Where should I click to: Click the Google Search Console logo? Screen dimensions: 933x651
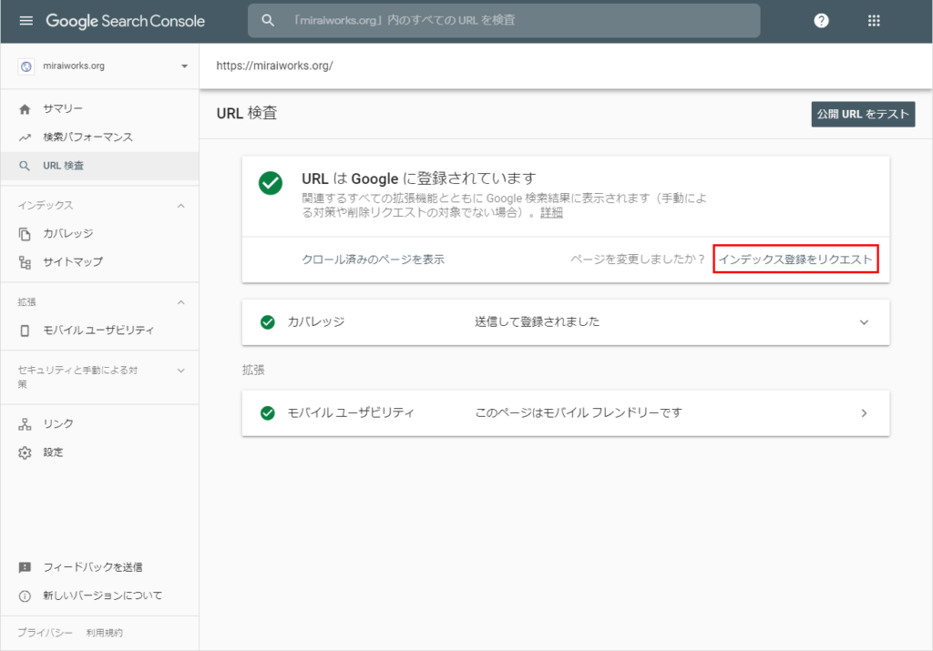point(125,21)
